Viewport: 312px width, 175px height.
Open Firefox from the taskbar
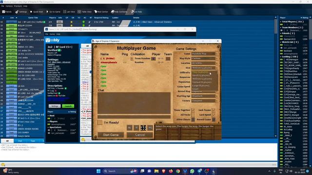[x=171, y=171]
